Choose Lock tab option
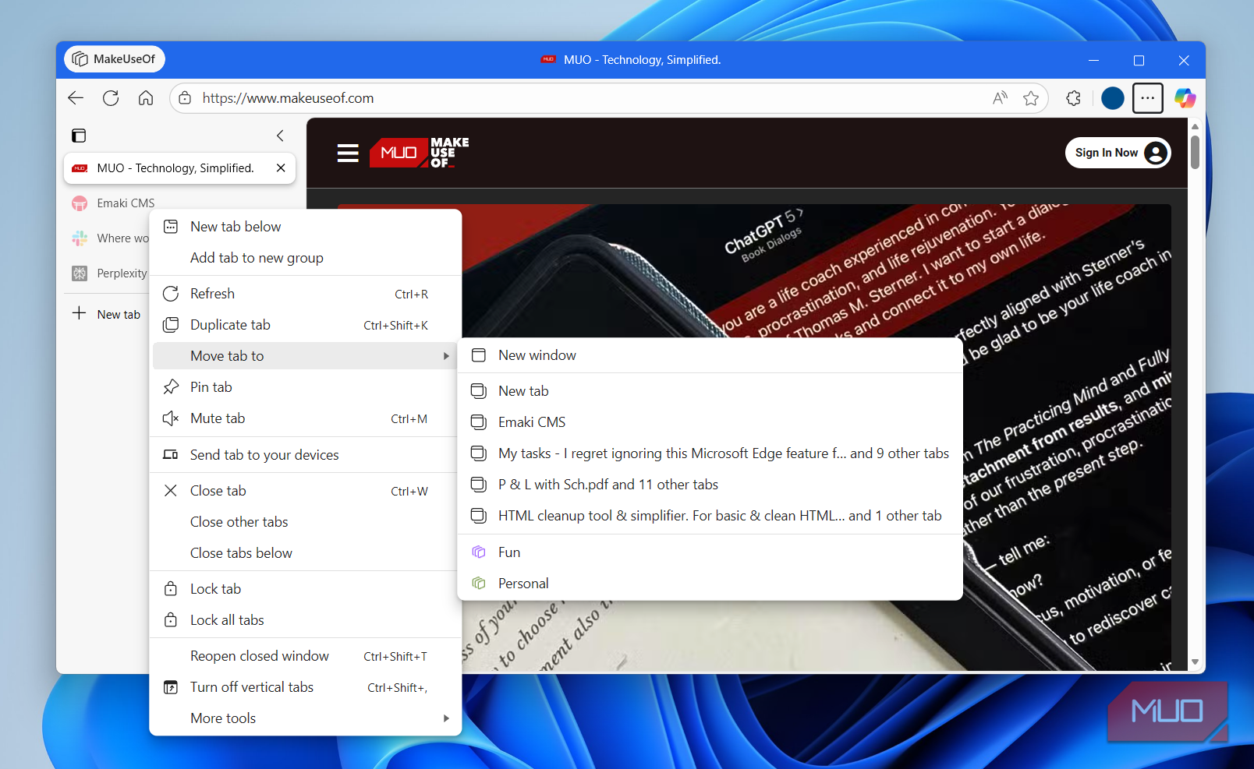 tap(305, 589)
